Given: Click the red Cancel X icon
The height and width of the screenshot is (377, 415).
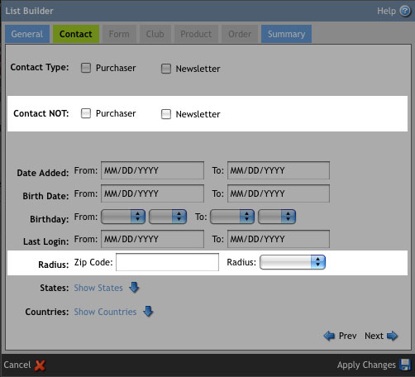Looking at the screenshot, I should tap(40, 365).
